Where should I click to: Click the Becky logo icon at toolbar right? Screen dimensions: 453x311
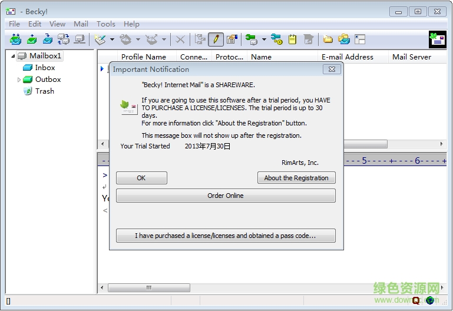click(437, 39)
